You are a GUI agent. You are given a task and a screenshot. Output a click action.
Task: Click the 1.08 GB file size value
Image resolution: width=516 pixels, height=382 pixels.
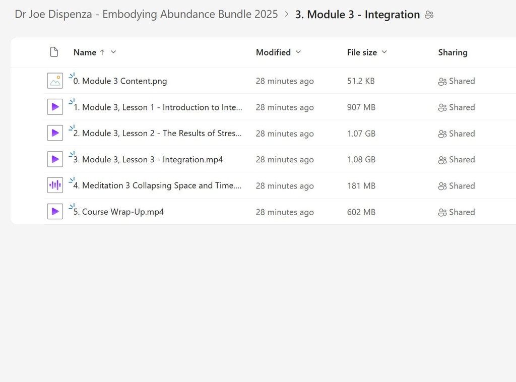pos(361,160)
